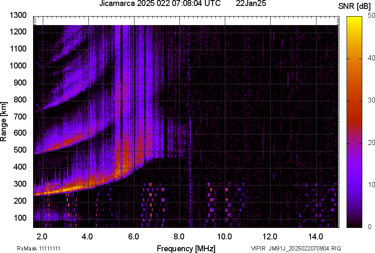Click the frequency tick label '6.0'

[x=134, y=237]
